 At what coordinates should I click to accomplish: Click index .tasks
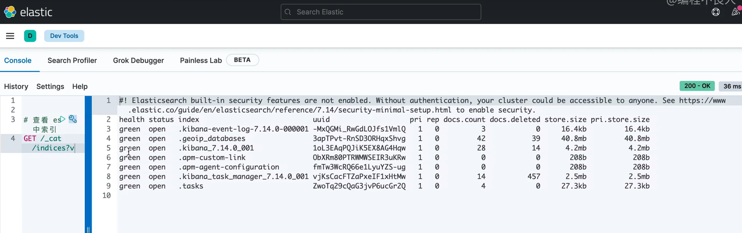(x=191, y=186)
